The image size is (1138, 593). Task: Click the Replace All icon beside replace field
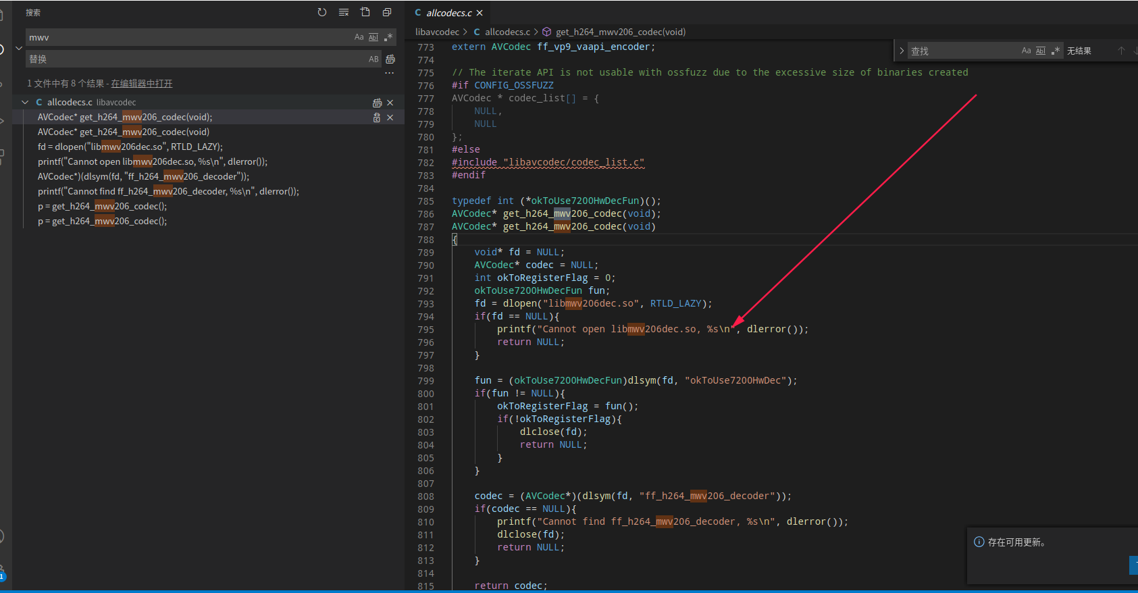tap(390, 59)
